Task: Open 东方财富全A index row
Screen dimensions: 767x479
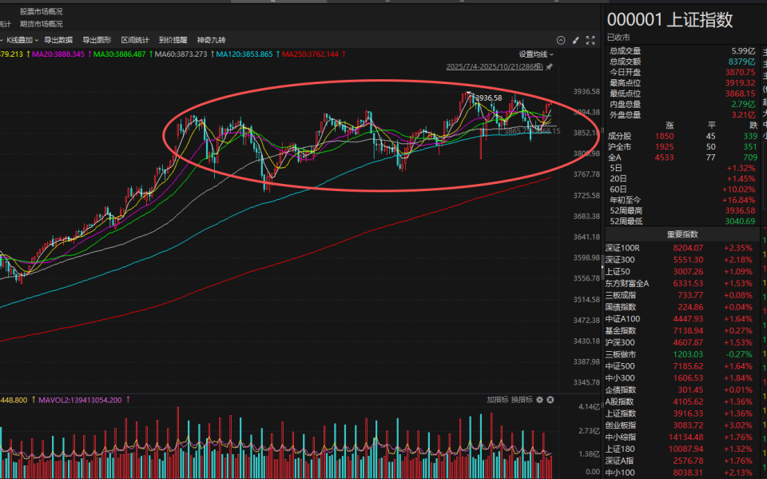Action: click(682, 284)
